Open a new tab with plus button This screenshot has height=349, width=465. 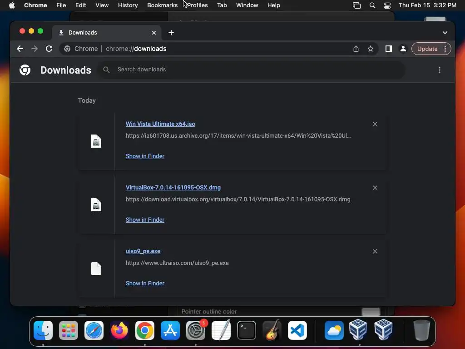pos(171,33)
